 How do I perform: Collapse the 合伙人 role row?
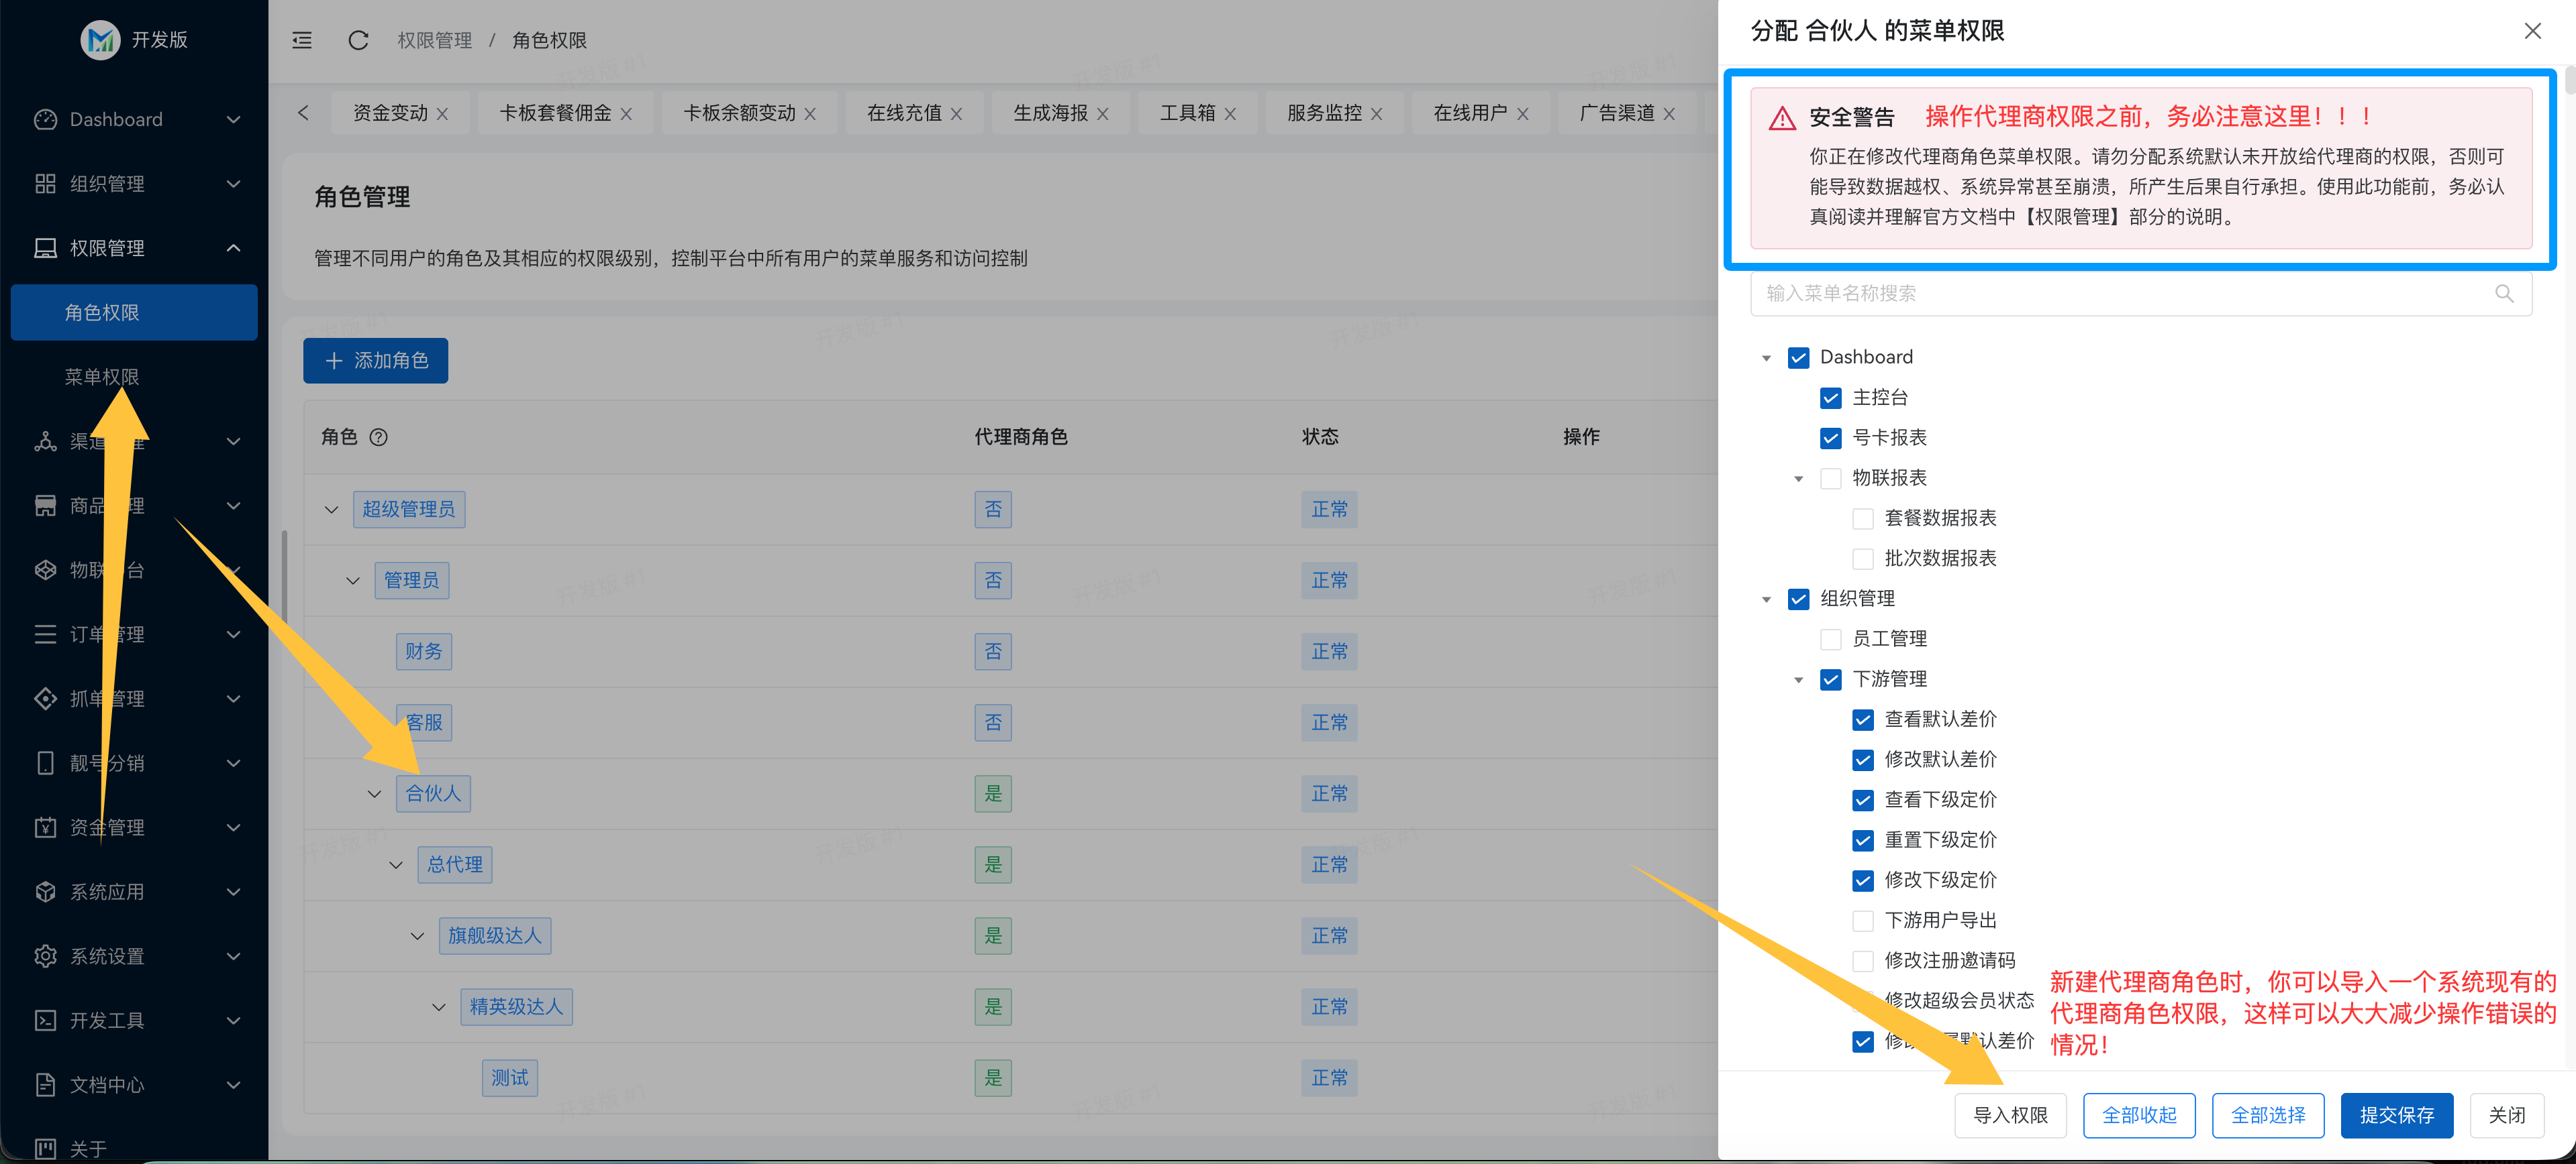coord(374,793)
